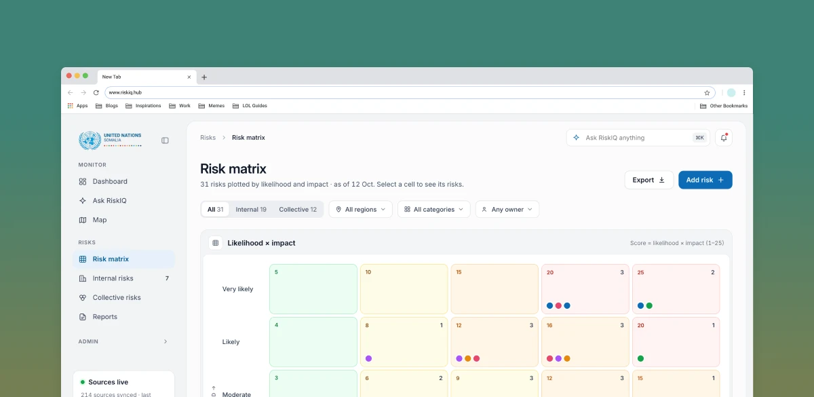The image size is (814, 397).
Task: Open the Inspirations bookmark folder
Action: [x=143, y=106]
